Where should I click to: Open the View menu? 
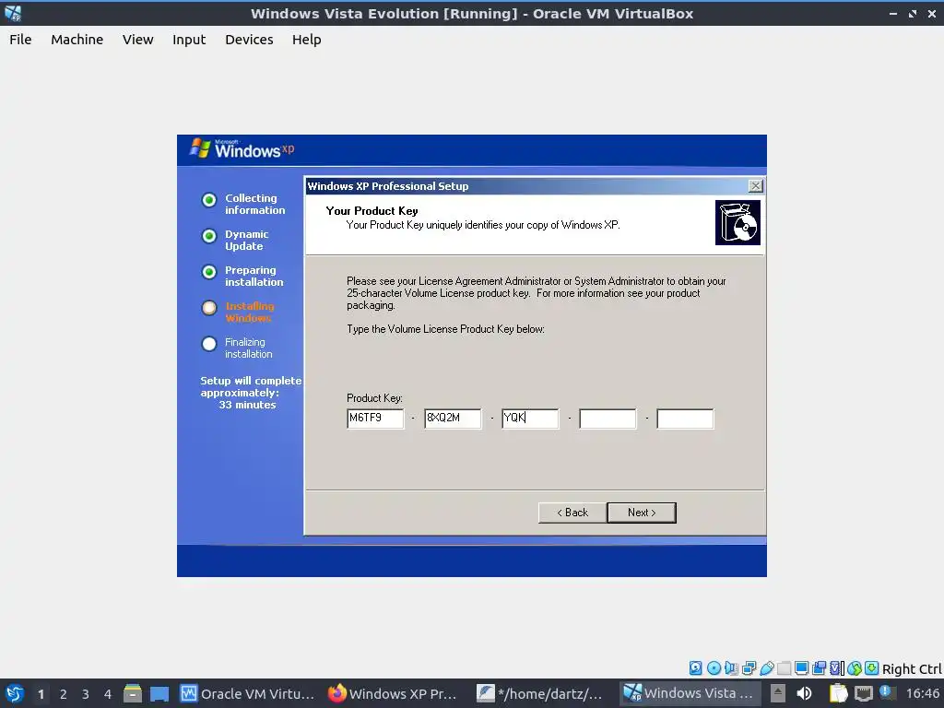(x=138, y=39)
